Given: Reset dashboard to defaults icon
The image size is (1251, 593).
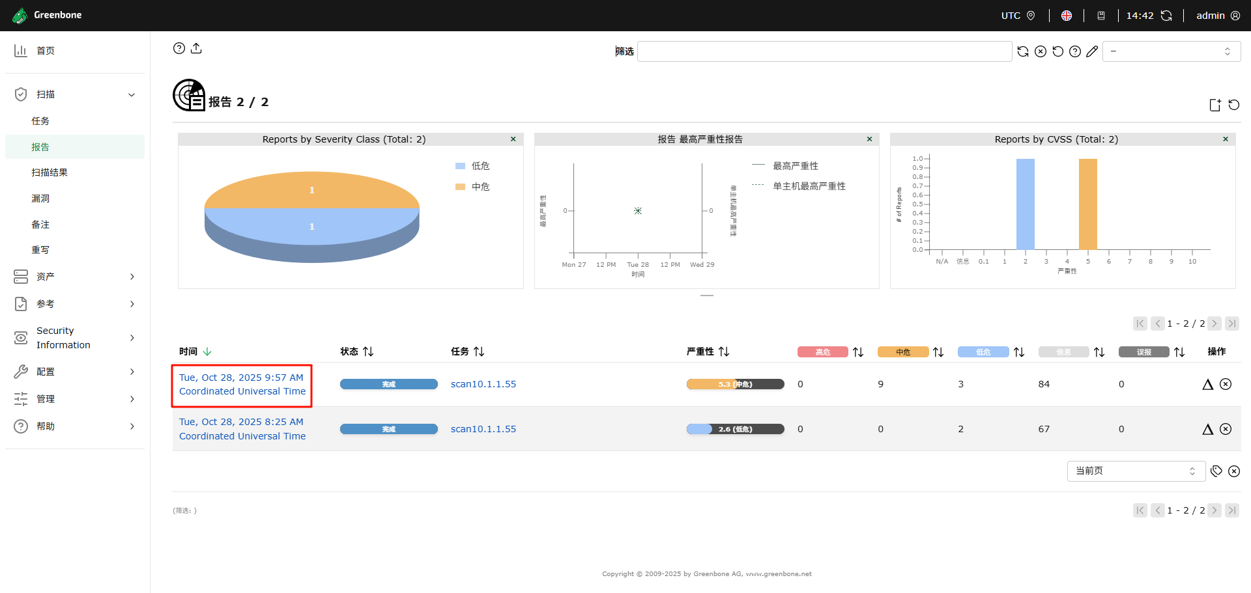Looking at the screenshot, I should [x=1234, y=105].
